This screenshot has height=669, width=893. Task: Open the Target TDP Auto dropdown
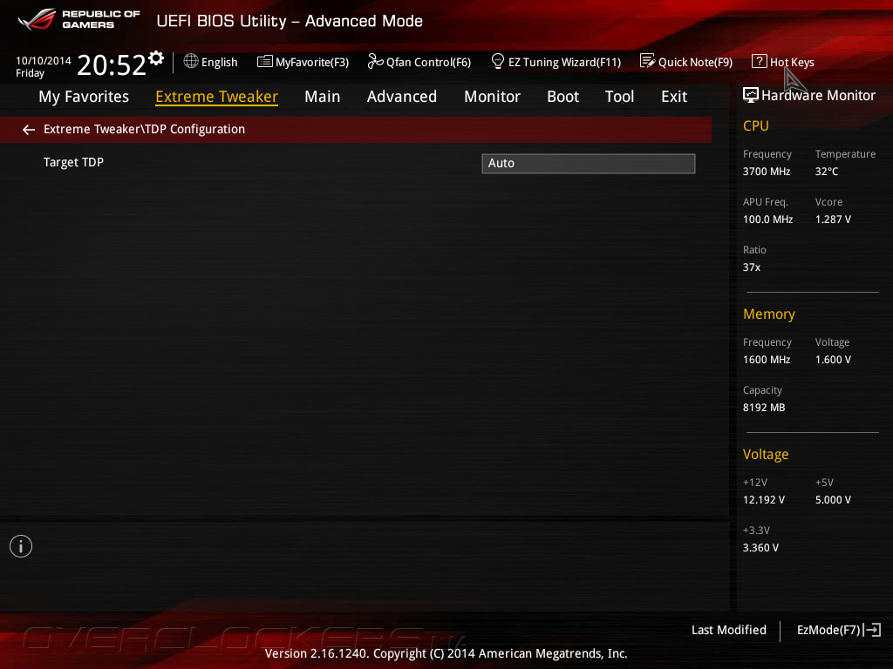click(589, 163)
